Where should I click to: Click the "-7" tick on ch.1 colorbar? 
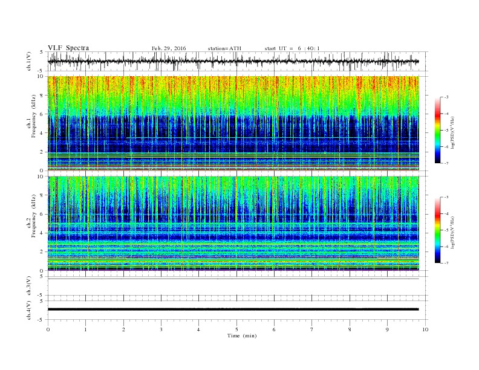tap(446, 163)
